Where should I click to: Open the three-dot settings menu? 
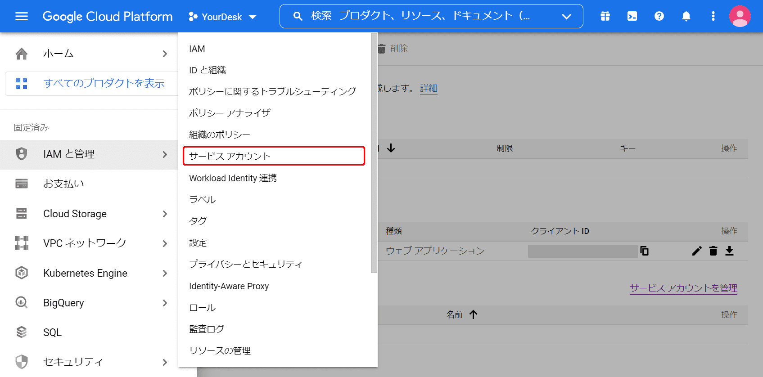tap(713, 16)
